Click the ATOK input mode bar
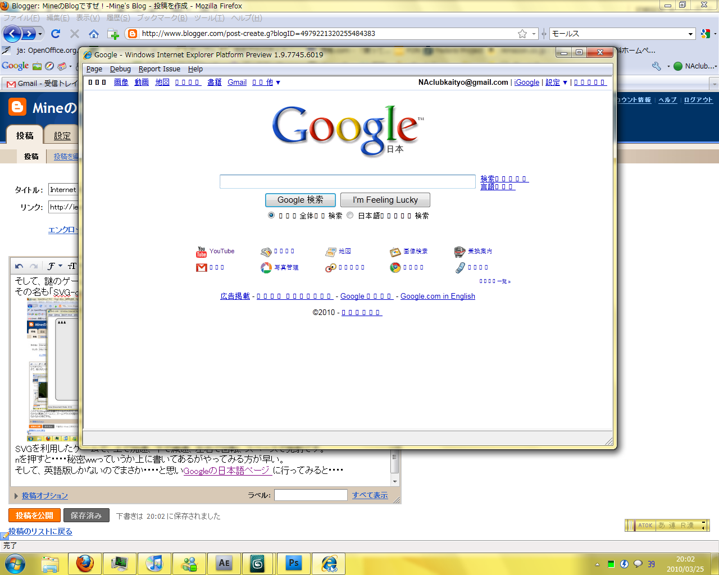Image resolution: width=719 pixels, height=575 pixels. click(667, 526)
